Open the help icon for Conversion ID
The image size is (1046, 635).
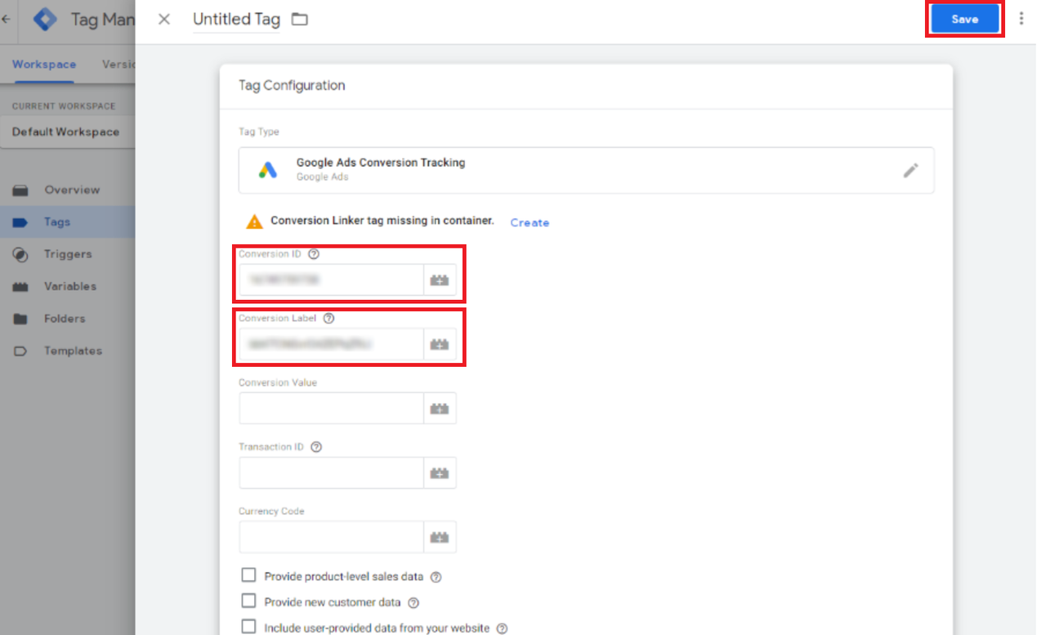[314, 254]
